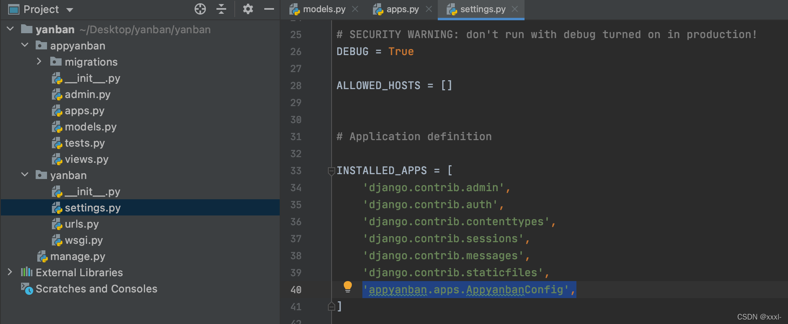Click the Collapse All icon in Project toolbar

pos(221,9)
